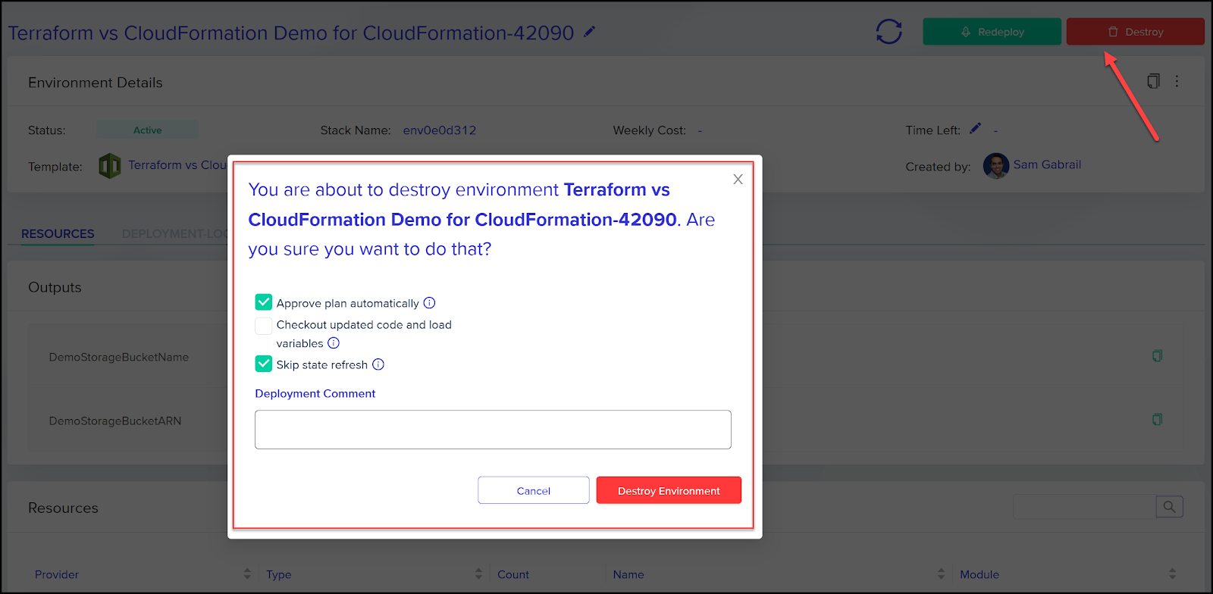Show info for Checkout updated code option
Viewport: 1213px width, 594px height.
point(334,343)
